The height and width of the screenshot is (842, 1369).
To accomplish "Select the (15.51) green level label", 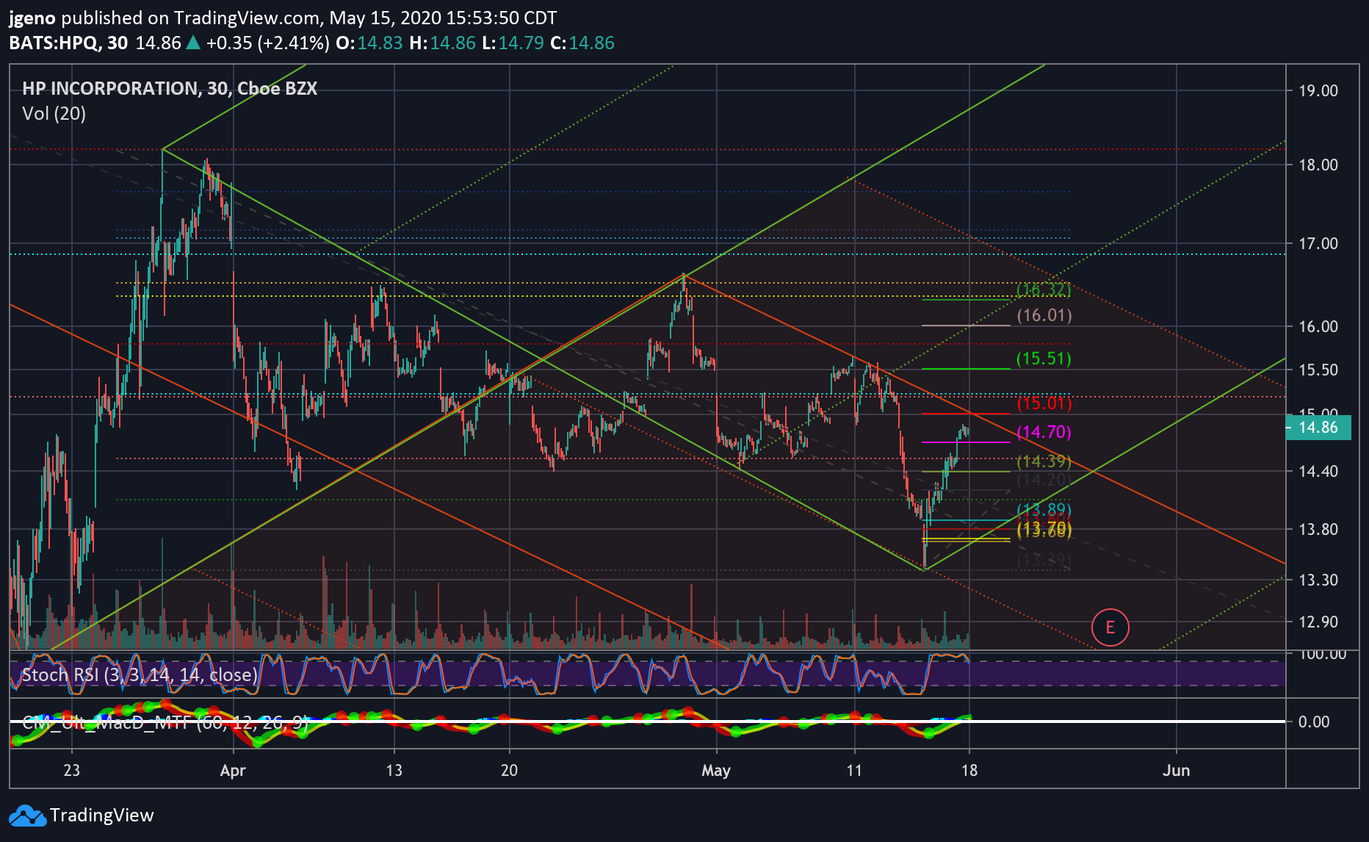I will (x=1044, y=359).
